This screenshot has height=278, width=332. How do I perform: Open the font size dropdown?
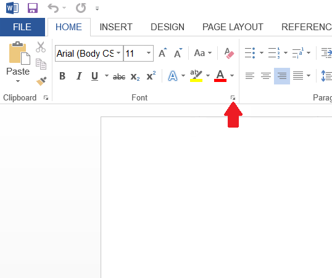coord(149,53)
